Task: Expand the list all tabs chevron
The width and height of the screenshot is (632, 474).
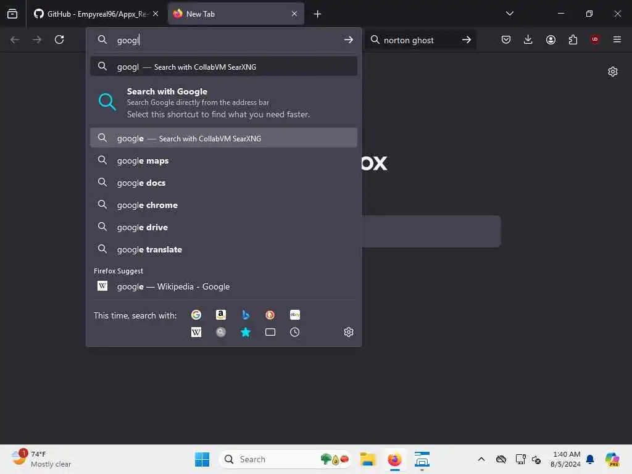Action: (x=509, y=14)
